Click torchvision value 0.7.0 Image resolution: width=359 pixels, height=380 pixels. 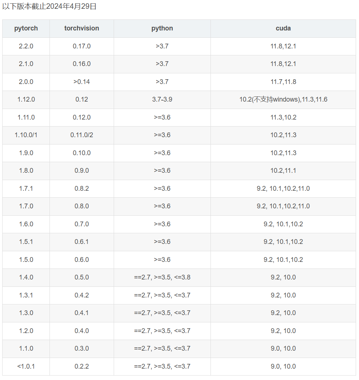[x=82, y=224]
